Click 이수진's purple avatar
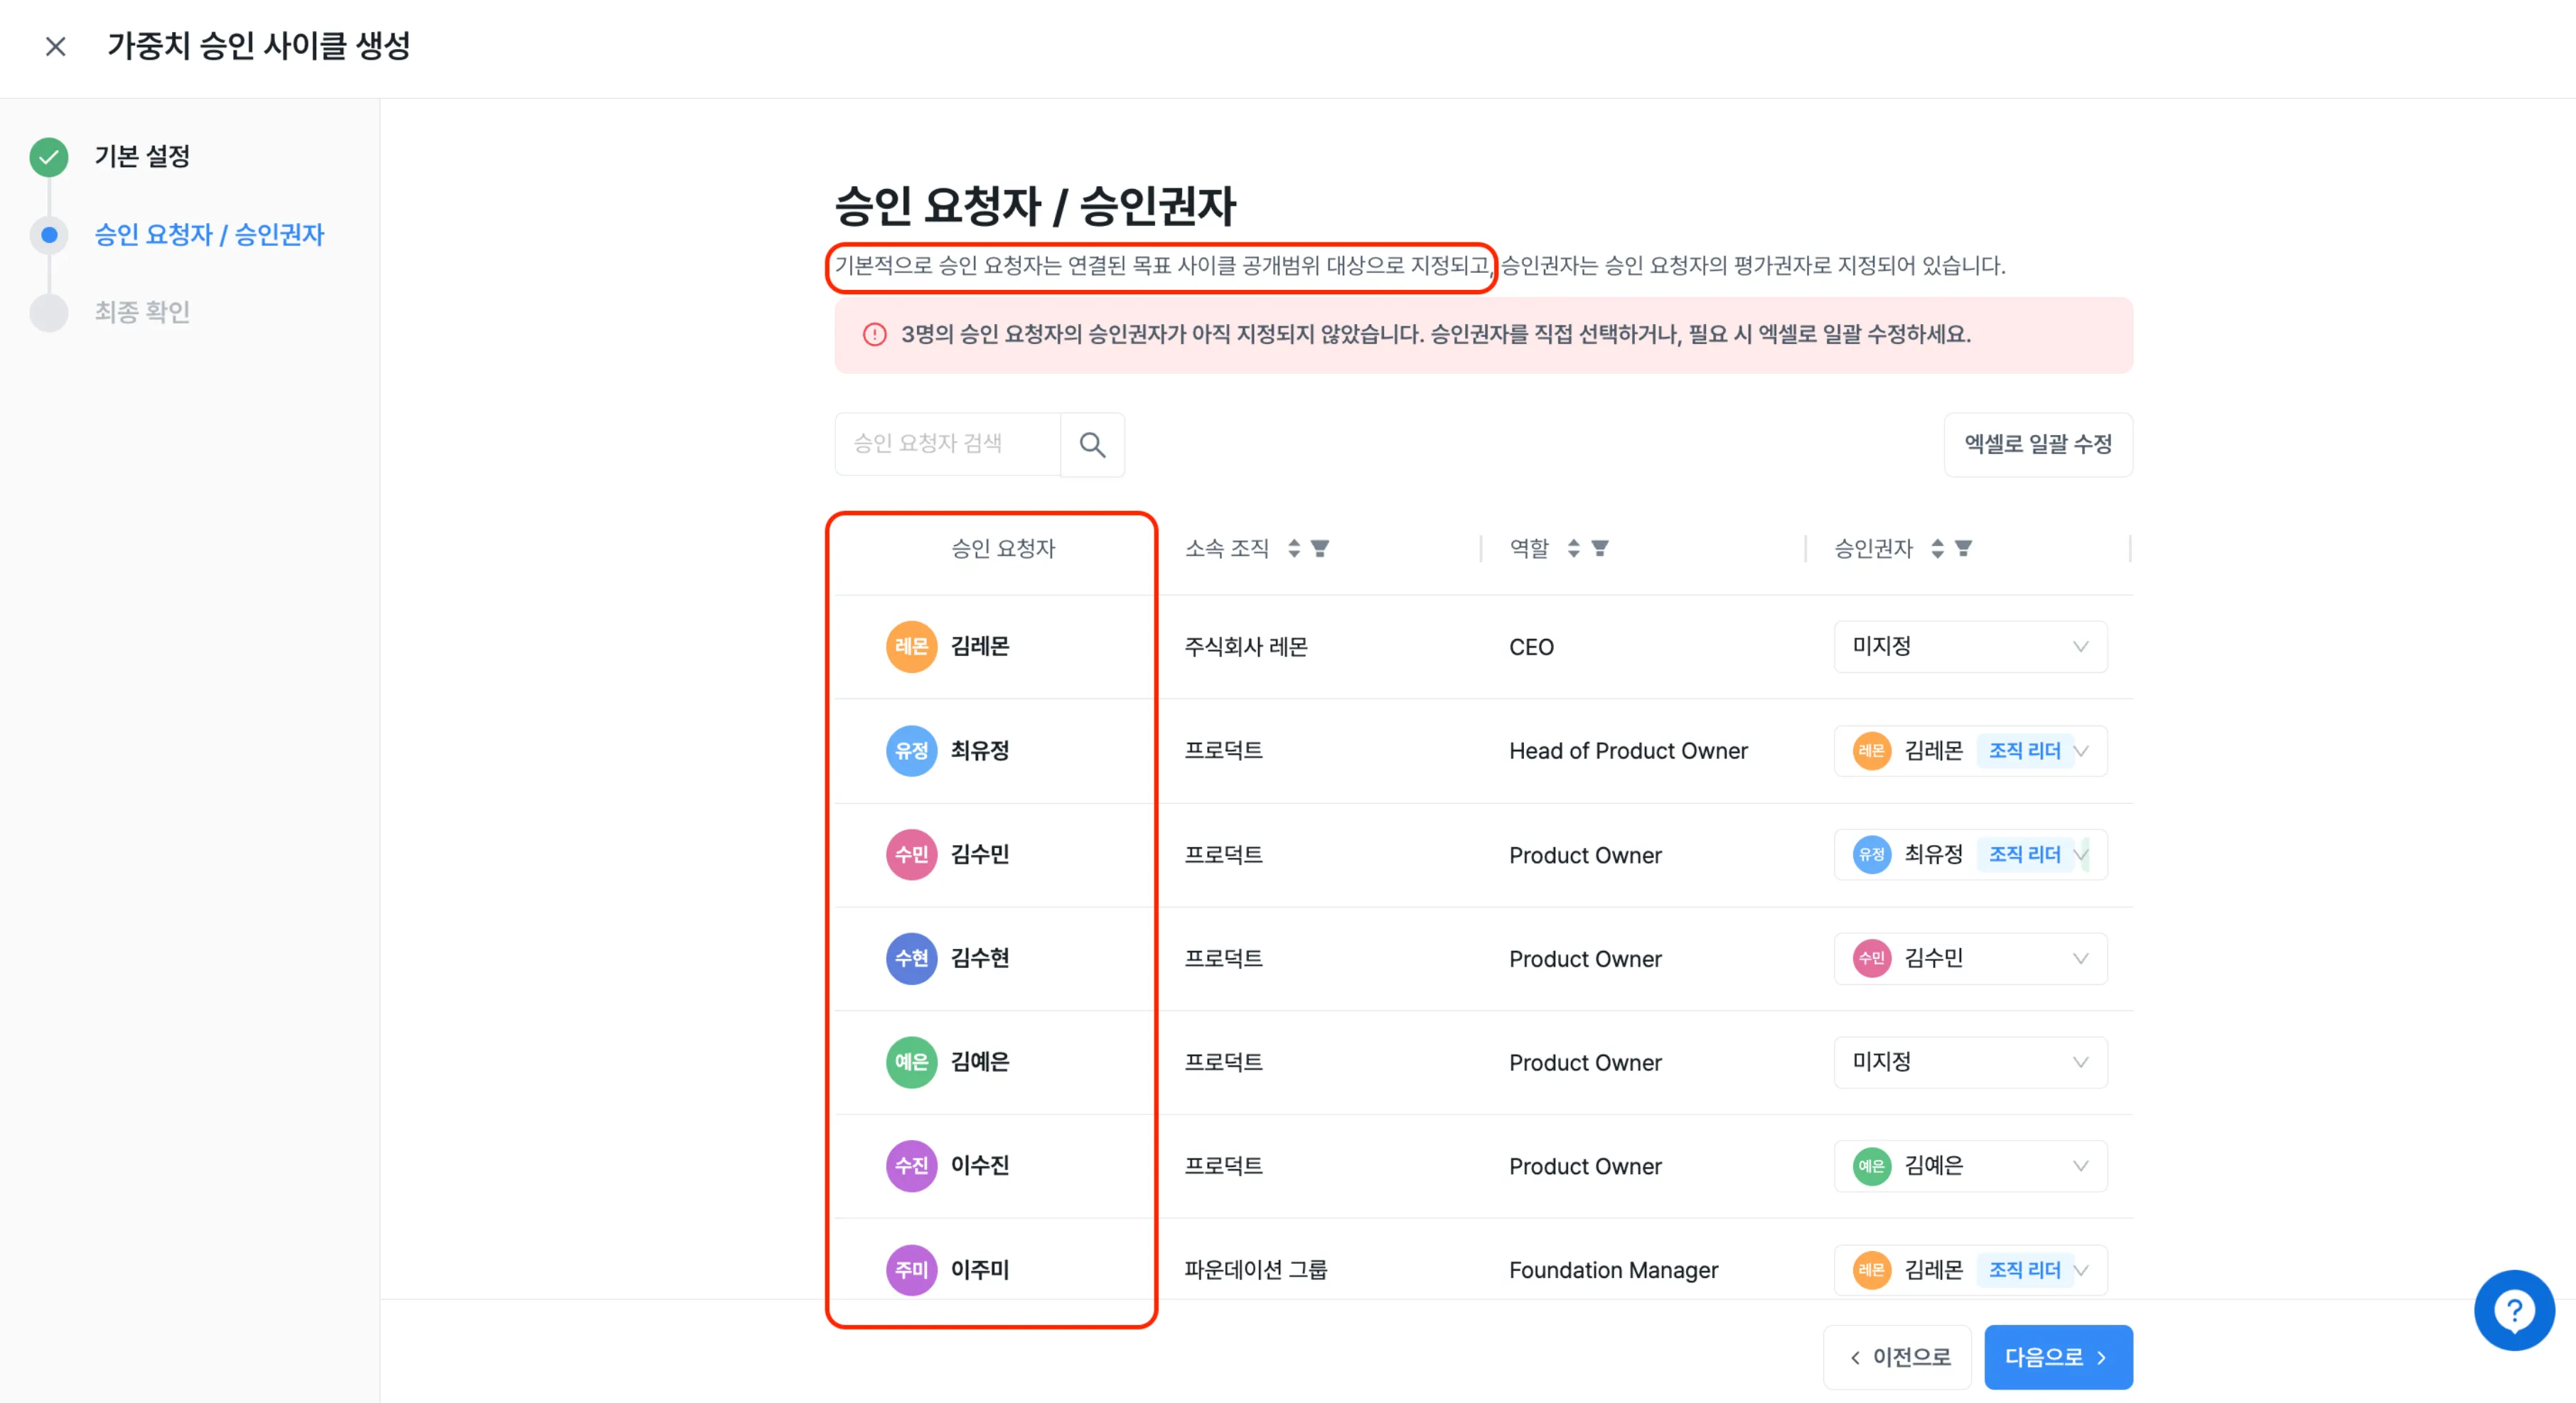Viewport: 2576px width, 1403px height. point(911,1166)
